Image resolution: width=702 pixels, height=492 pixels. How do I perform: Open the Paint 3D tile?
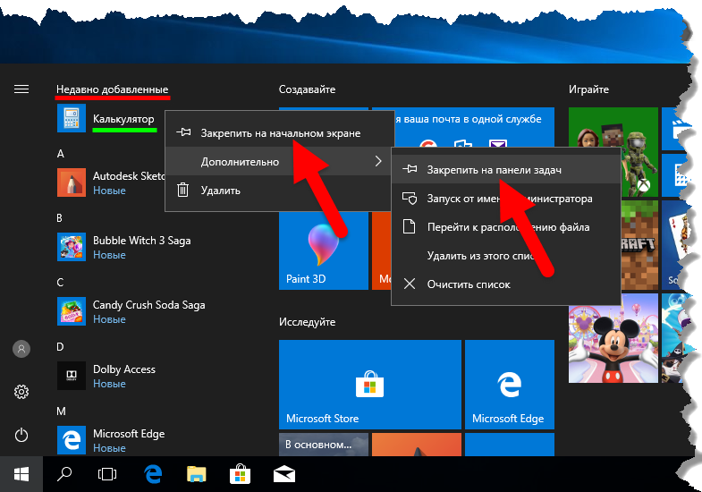(323, 250)
